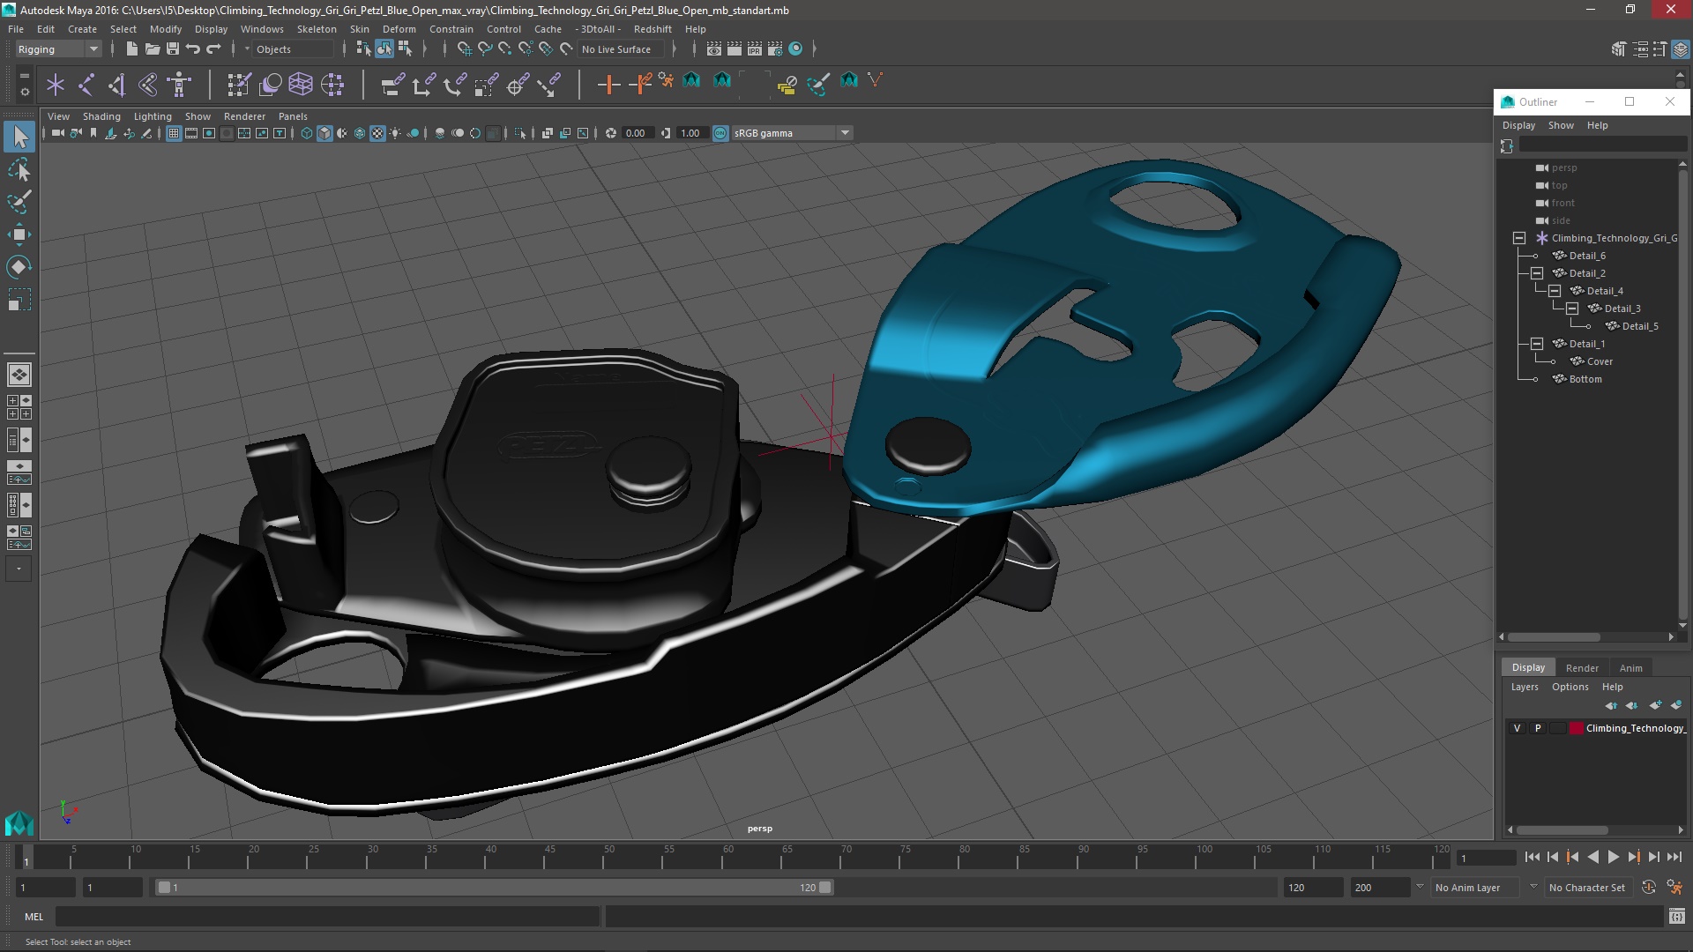Open the Script Editor icon

click(1676, 917)
